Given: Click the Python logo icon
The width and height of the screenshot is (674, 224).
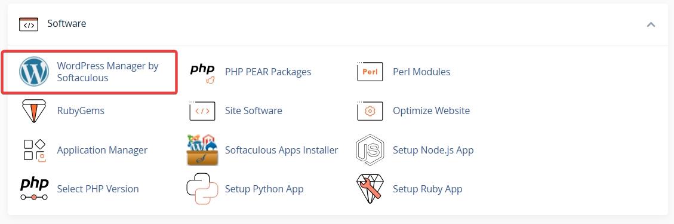Looking at the screenshot, I should pyautogui.click(x=202, y=189).
